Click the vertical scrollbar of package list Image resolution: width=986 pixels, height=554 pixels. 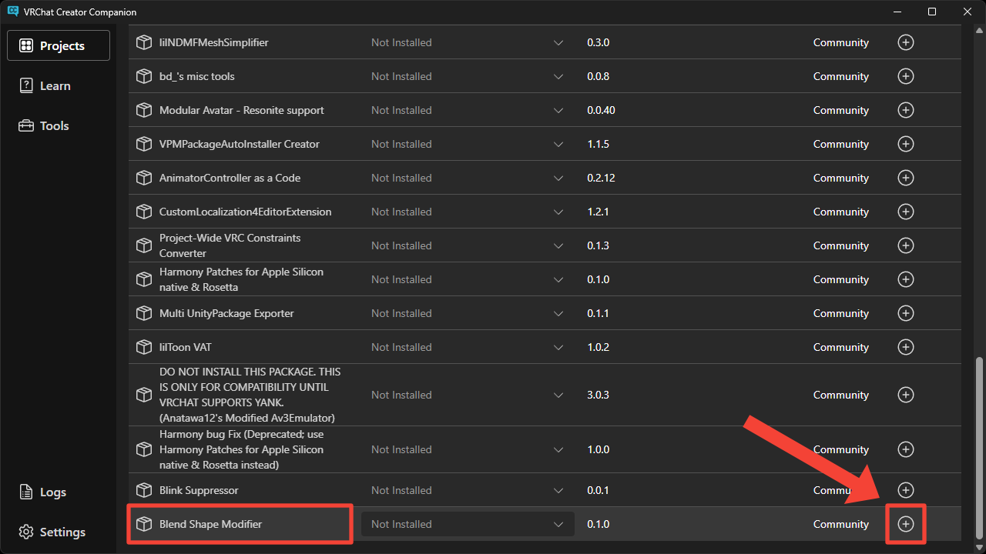tap(979, 446)
